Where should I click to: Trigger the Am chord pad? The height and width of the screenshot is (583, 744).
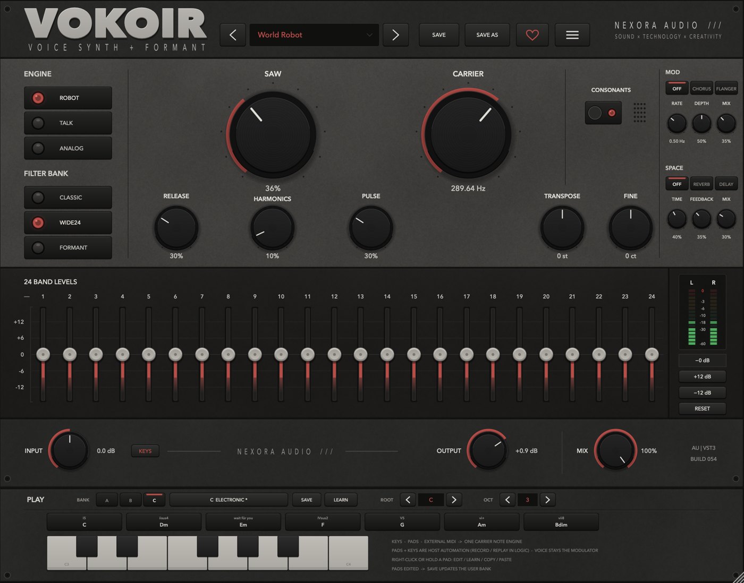coord(481,522)
